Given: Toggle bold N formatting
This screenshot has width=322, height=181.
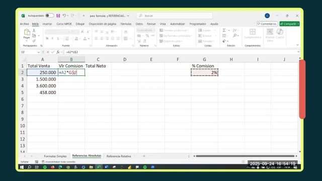Looking at the screenshot, I should pyautogui.click(x=47, y=38).
